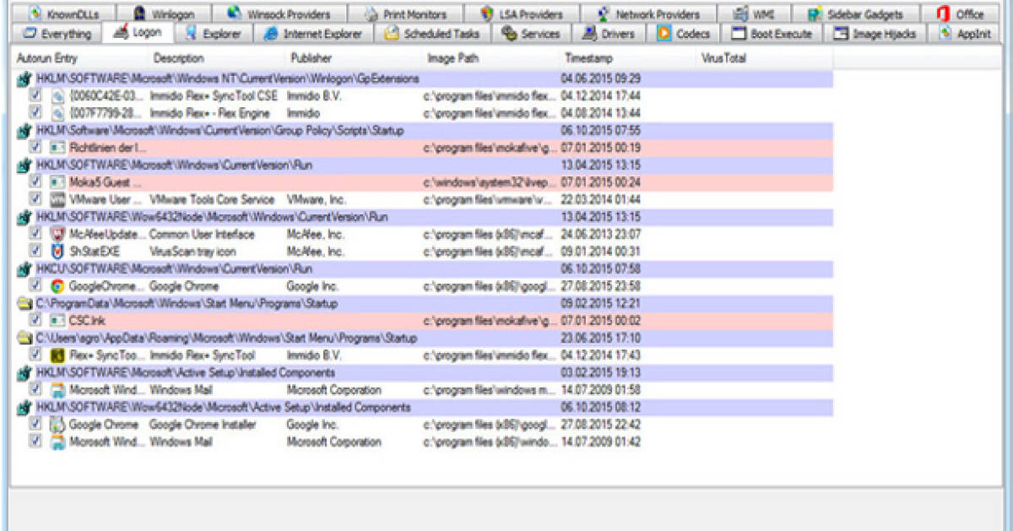Sort entries by the Timestamp column header
Screen dimensions: 1013x531
[x=627, y=58]
